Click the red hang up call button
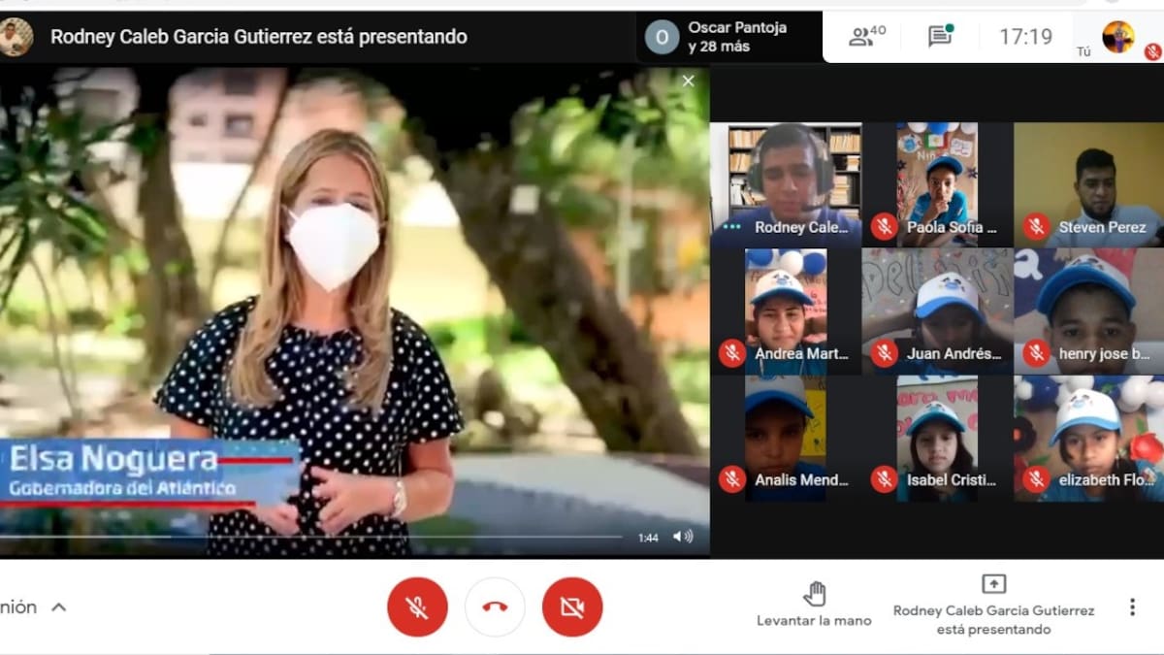 [x=495, y=607]
